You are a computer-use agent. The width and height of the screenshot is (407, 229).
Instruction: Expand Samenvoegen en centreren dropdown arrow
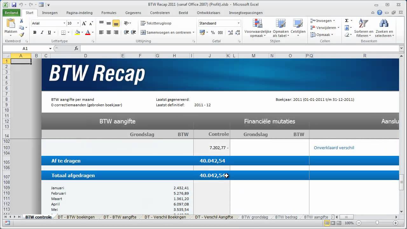pos(193,32)
